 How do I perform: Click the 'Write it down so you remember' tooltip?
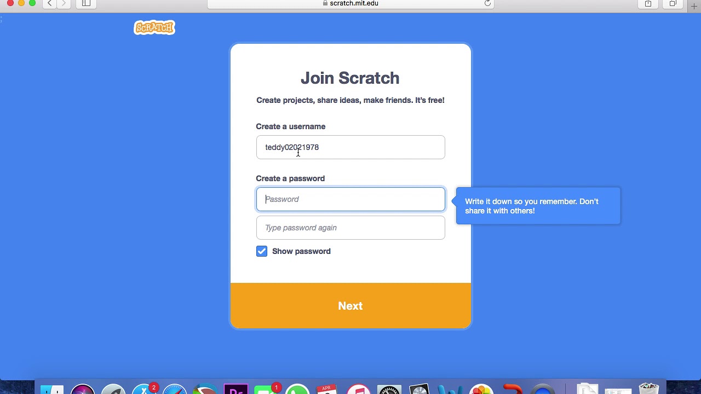tap(538, 206)
